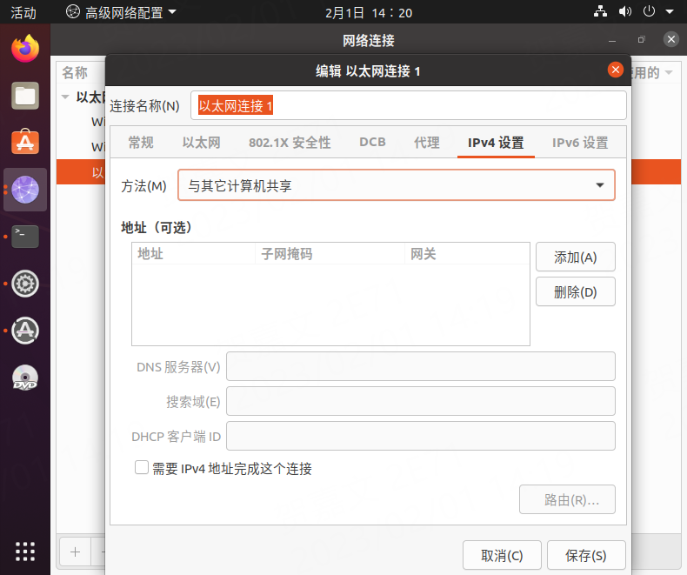Minimize the 网络连接 window
The width and height of the screenshot is (687, 575).
(612, 40)
